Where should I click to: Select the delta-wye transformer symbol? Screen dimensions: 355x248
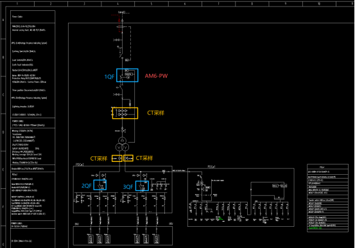point(122,144)
